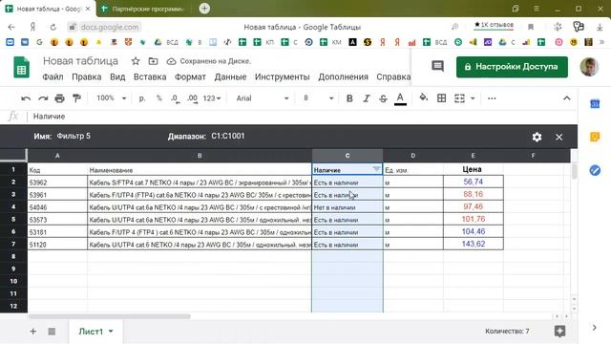Open Формат menu
This screenshot has height=344, width=611.
[x=190, y=76]
